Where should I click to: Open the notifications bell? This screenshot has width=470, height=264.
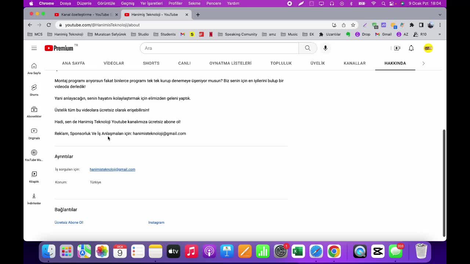pyautogui.click(x=411, y=48)
